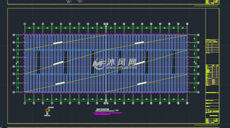Select axis bubble 3 above the plan
This screenshot has height=128, width=230.
(43, 24)
